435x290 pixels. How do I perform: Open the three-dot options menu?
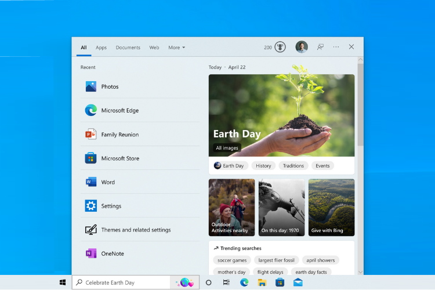click(x=336, y=47)
